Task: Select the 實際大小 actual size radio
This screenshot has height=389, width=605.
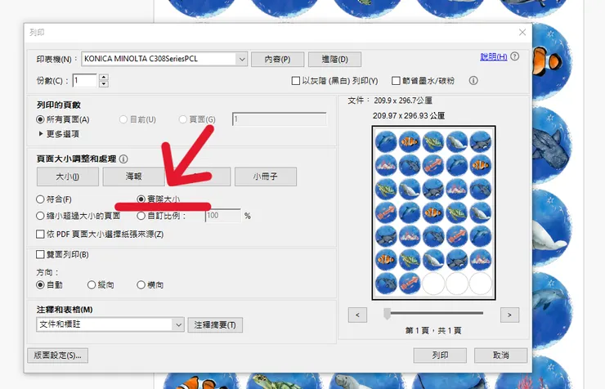Action: pyautogui.click(x=141, y=199)
